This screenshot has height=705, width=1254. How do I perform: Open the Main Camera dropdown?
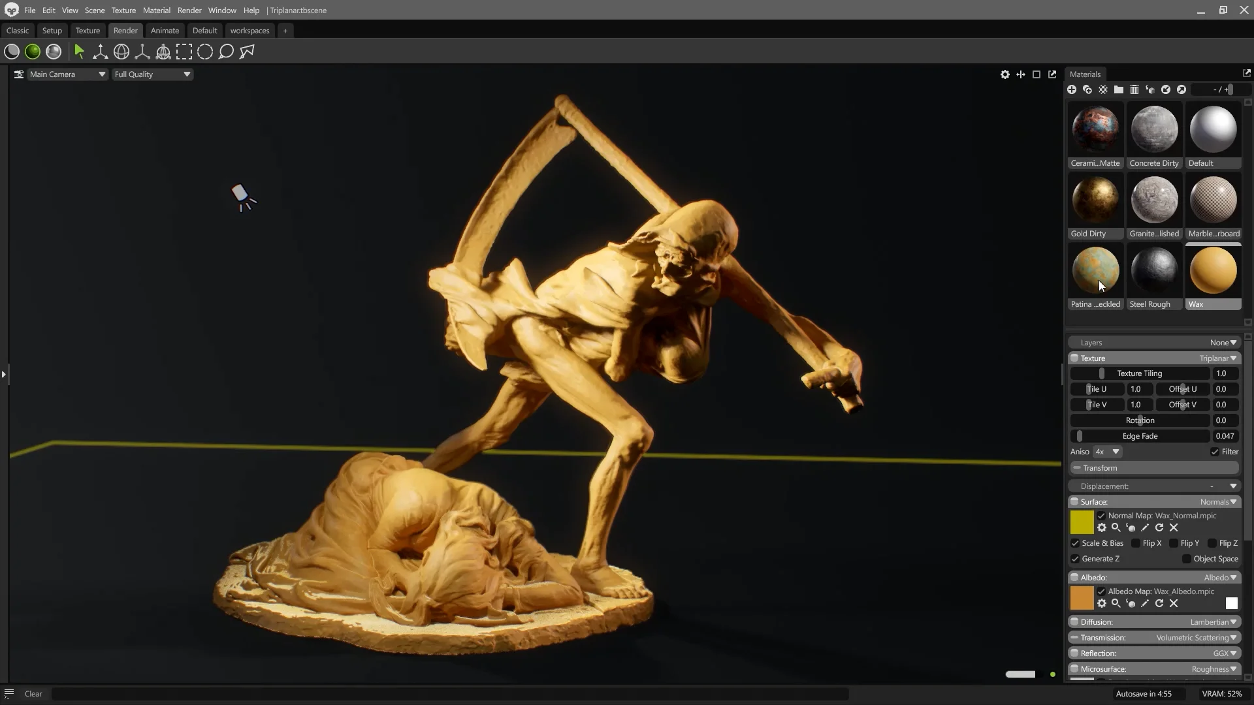click(67, 74)
